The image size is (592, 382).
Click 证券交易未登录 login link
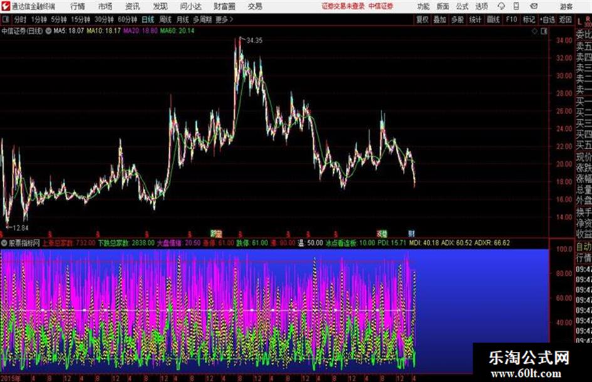[343, 6]
